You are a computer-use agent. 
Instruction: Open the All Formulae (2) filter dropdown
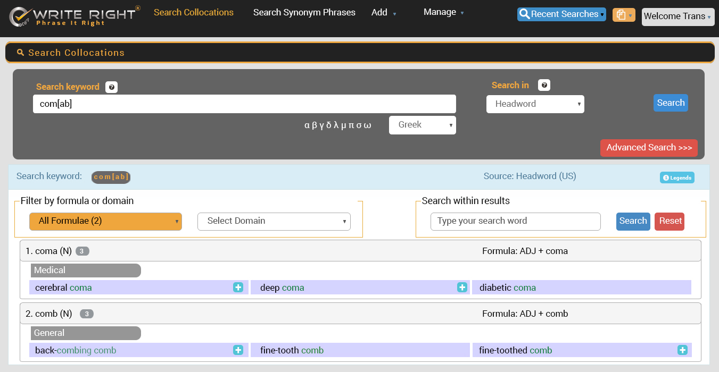[x=105, y=221]
